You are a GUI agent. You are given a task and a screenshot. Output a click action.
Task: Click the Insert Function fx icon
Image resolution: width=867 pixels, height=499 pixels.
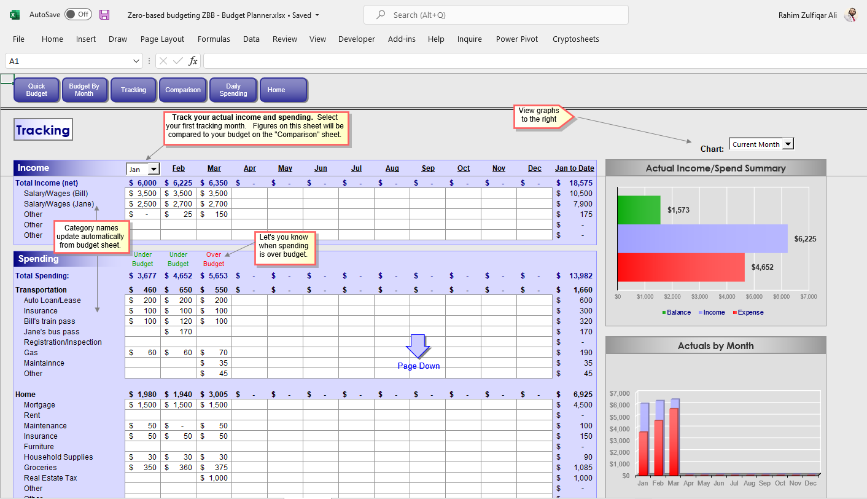193,61
